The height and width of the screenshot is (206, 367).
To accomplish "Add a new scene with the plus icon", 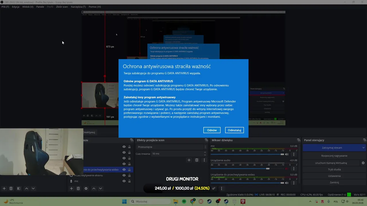I will [x=4, y=189].
